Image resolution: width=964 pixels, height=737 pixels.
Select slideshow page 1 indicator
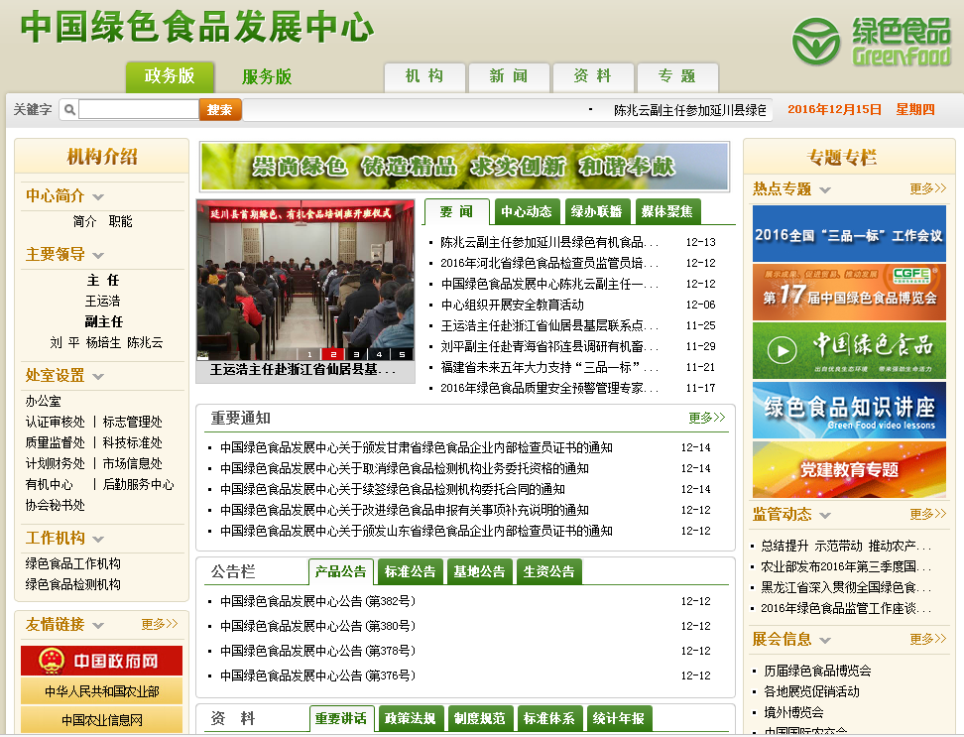(x=309, y=354)
